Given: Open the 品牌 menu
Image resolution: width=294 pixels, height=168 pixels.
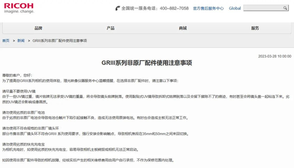Looking at the screenshot, I should (x=38, y=28).
